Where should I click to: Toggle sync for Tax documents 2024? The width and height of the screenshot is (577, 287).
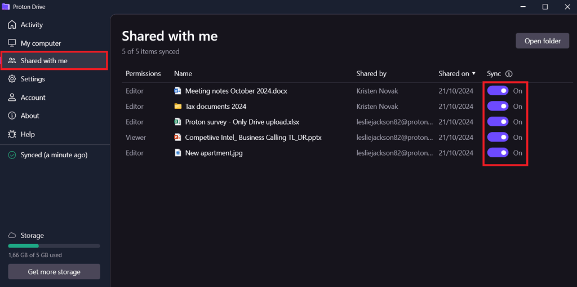point(498,106)
